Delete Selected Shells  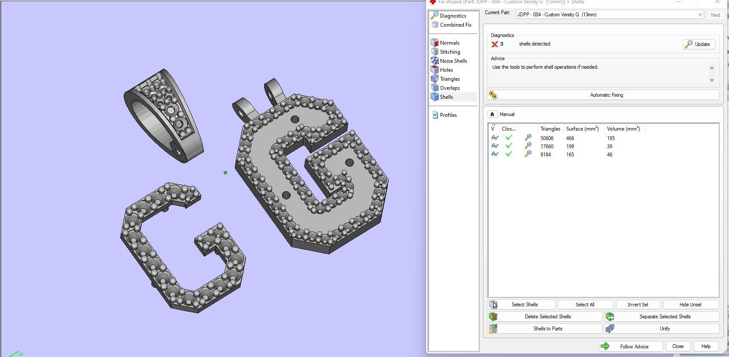(545, 317)
